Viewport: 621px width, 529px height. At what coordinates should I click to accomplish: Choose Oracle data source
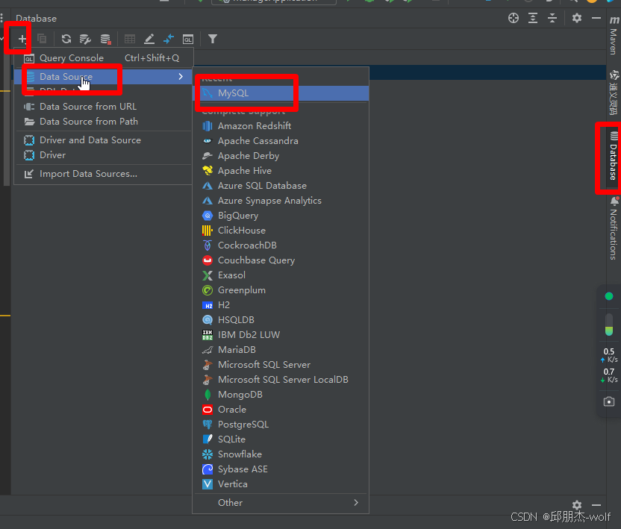(x=281, y=410)
